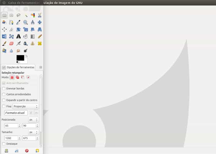Switch to the Opções de ferramentas tab
Image resolution: width=216 pixels, height=154 pixels.
point(18,67)
